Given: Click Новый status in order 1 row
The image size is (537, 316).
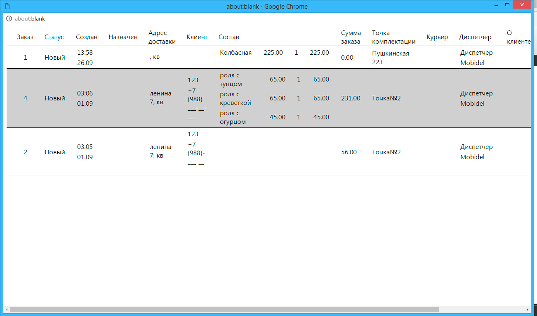Looking at the screenshot, I should point(55,58).
